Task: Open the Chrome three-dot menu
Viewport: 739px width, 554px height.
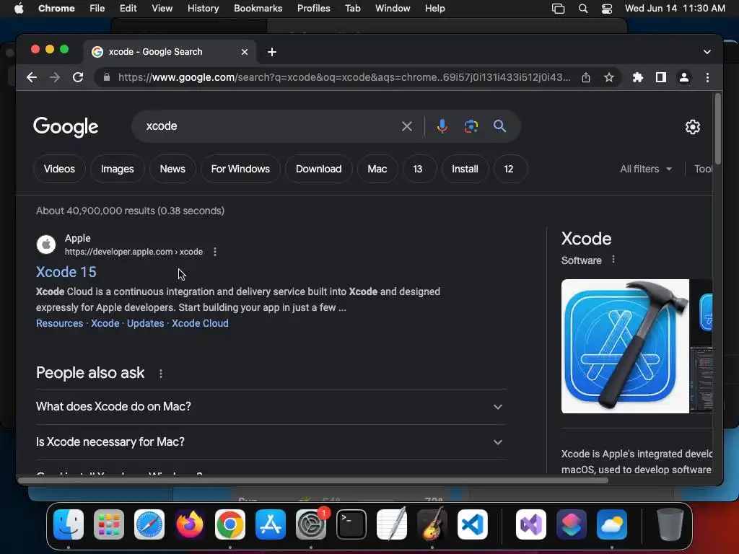Action: coord(707,77)
